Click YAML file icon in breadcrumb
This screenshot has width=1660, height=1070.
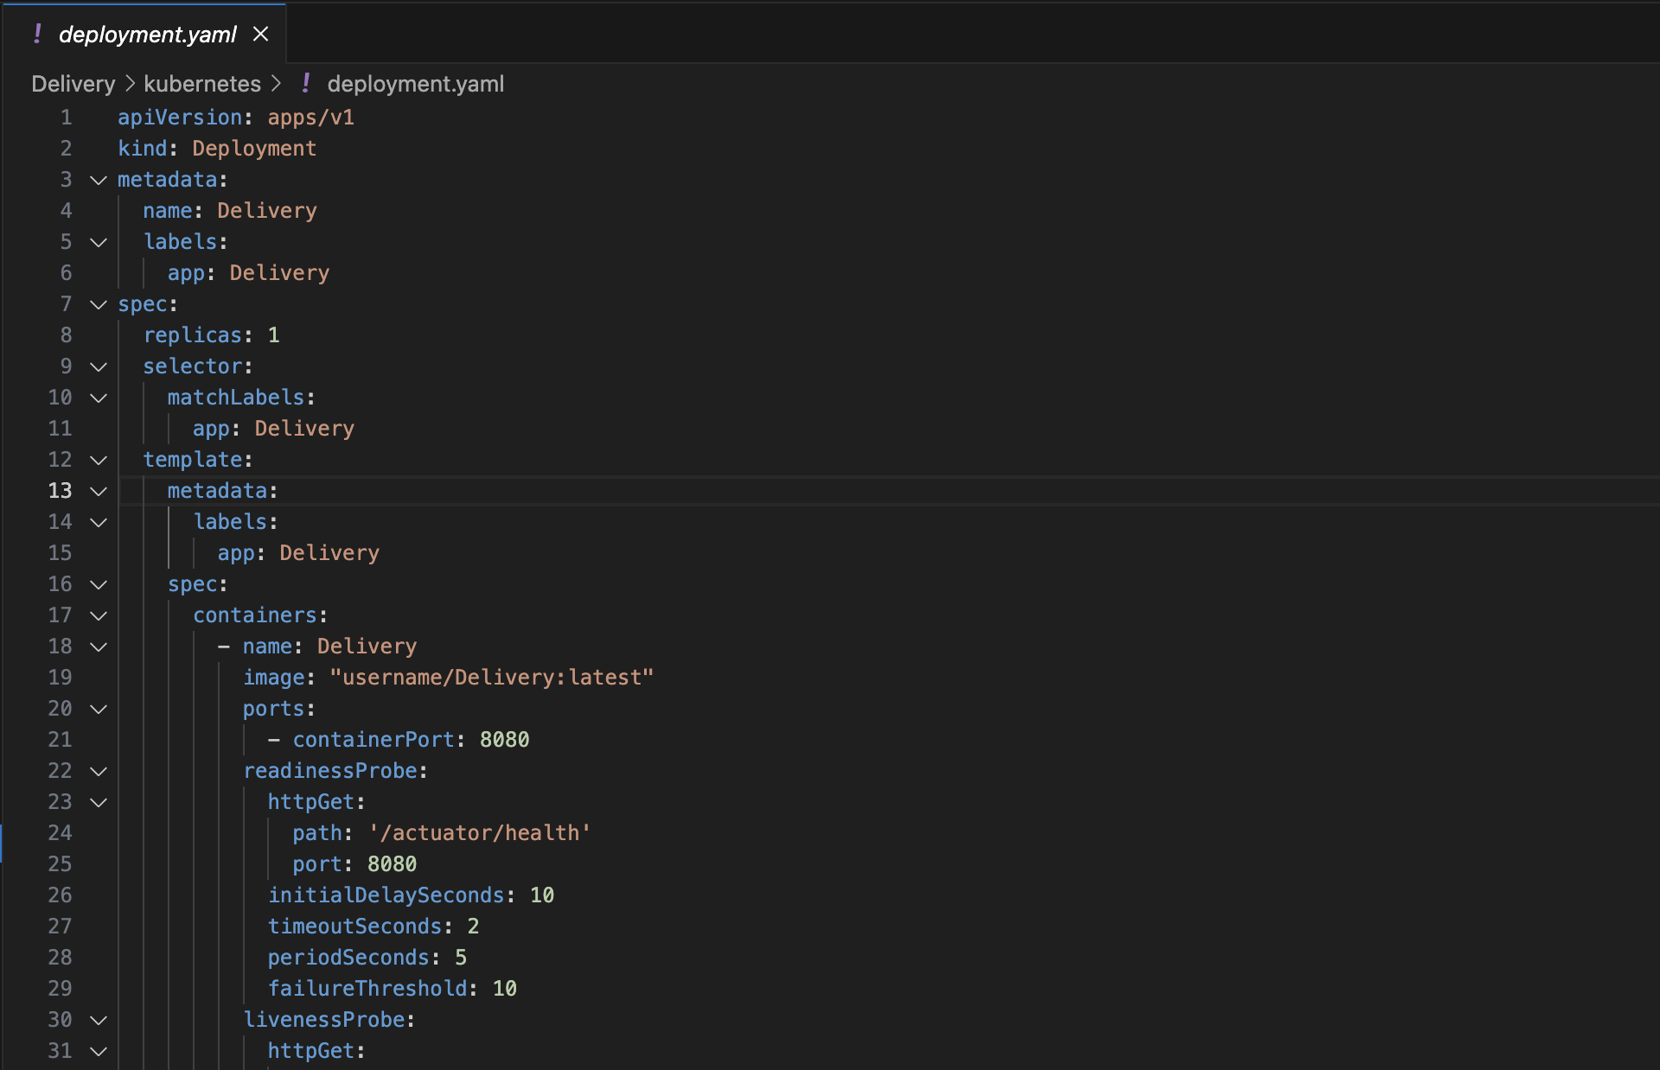(306, 84)
